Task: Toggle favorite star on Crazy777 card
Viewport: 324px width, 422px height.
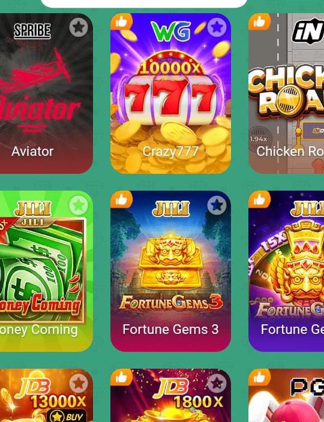Action: (x=217, y=27)
